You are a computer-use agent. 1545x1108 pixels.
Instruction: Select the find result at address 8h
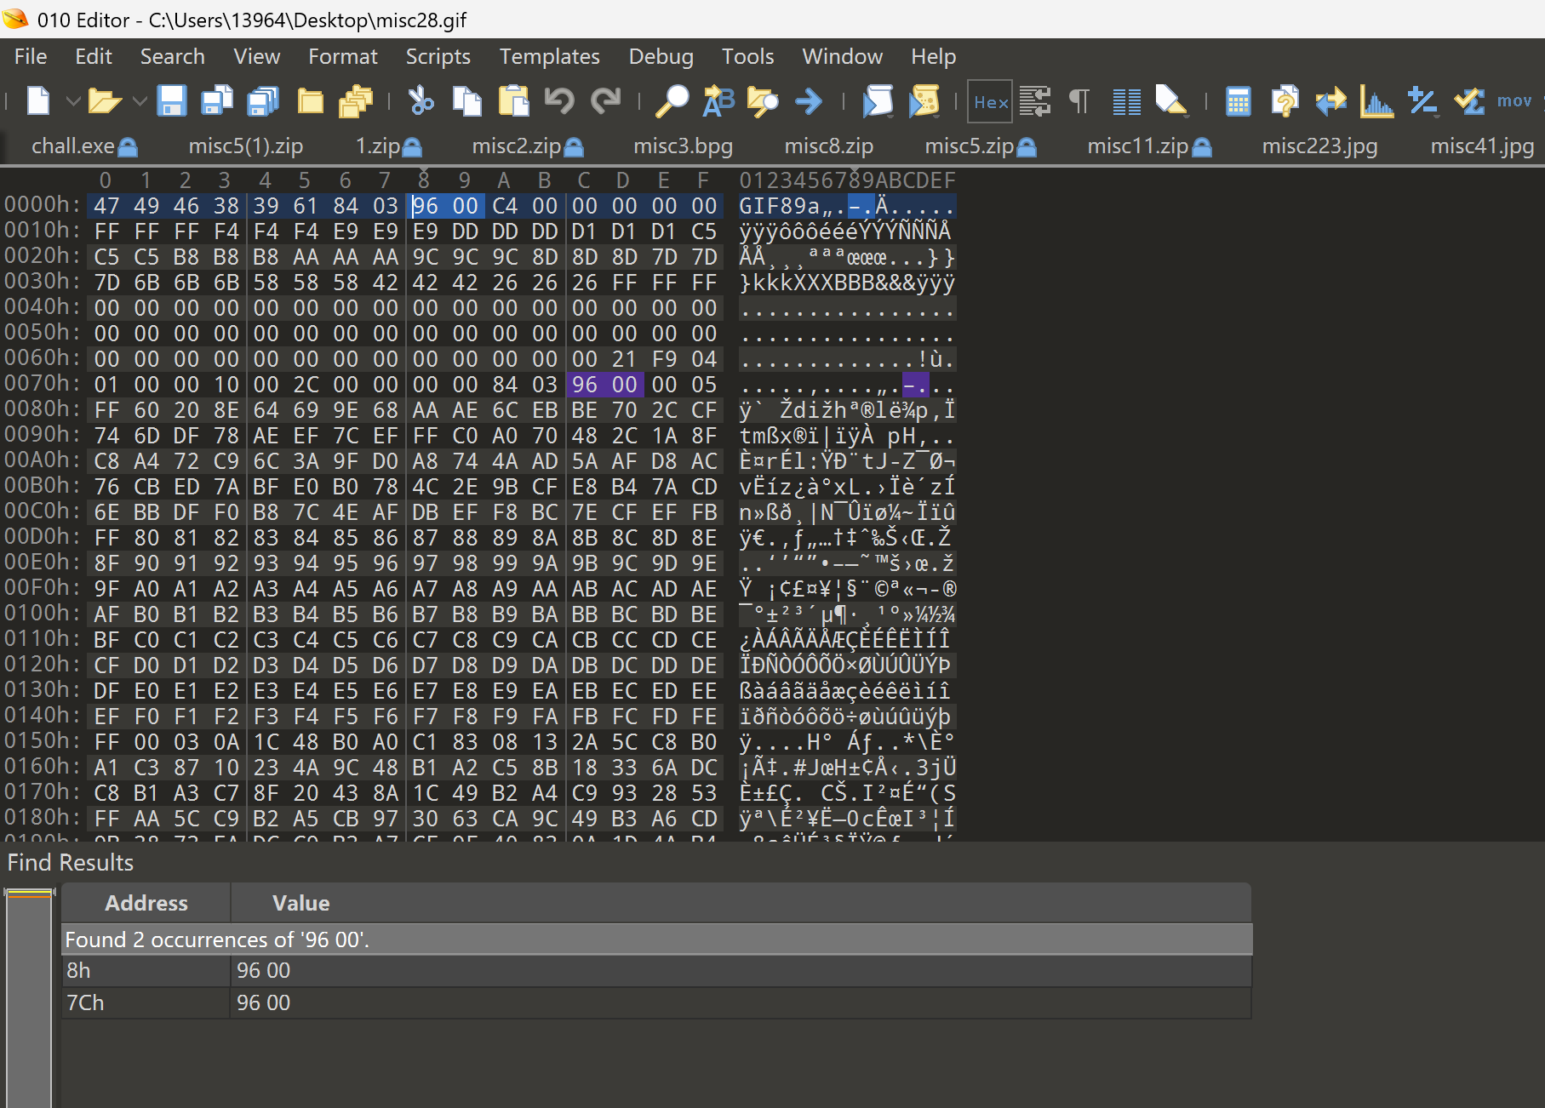click(x=656, y=971)
